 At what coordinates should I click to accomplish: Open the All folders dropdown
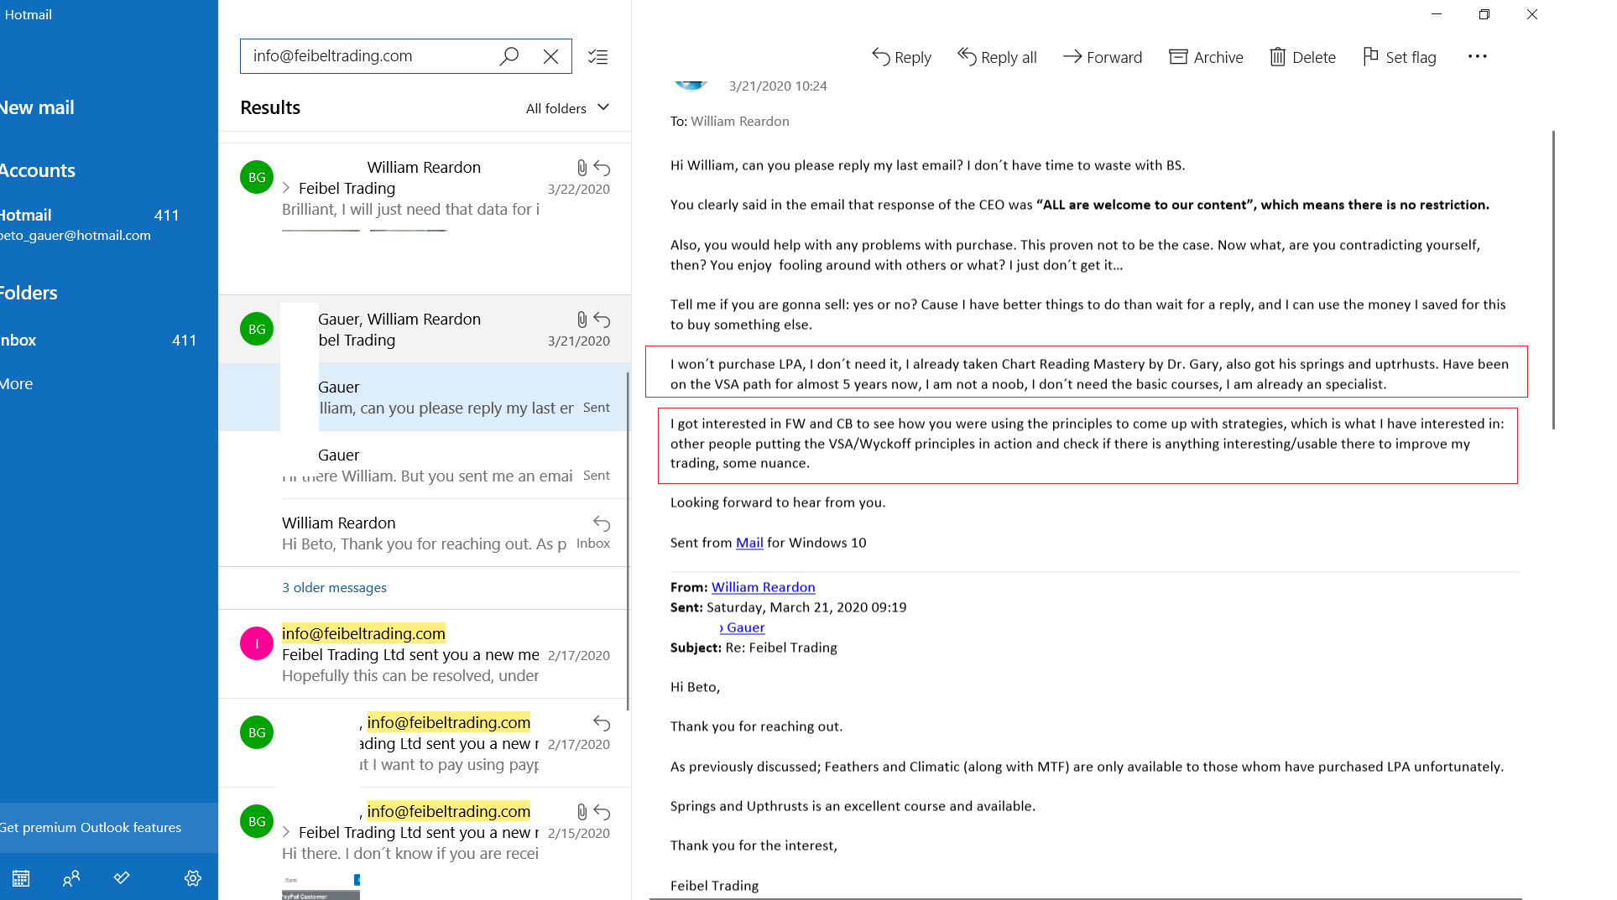[567, 108]
